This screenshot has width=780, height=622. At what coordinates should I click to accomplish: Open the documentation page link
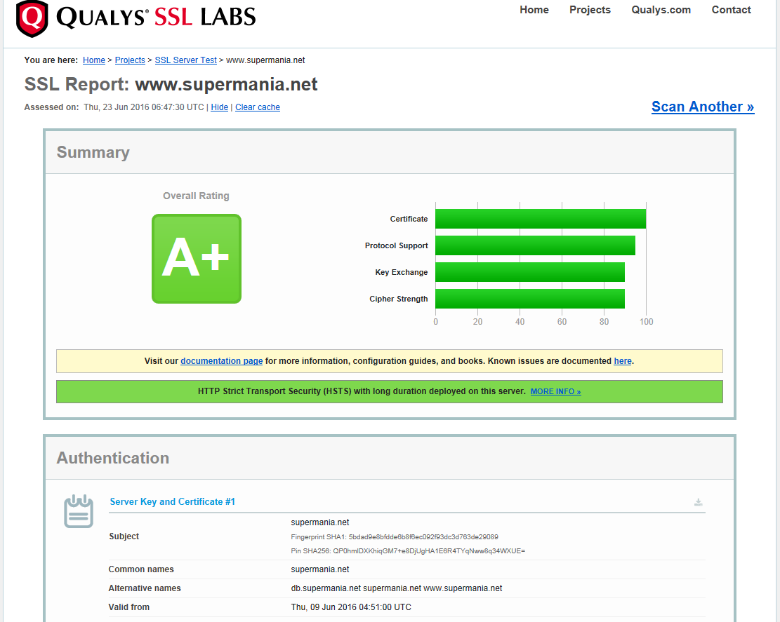coord(222,361)
